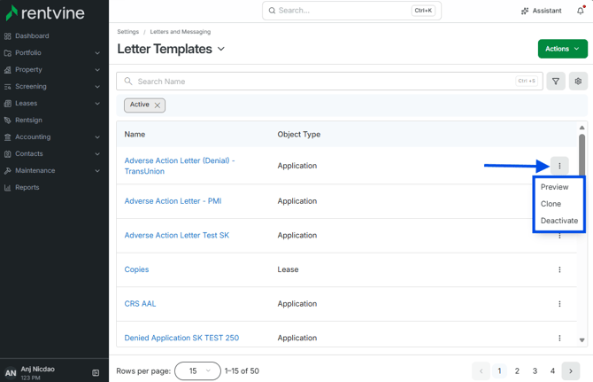Click the Dashboard sidebar icon

[x=7, y=36]
